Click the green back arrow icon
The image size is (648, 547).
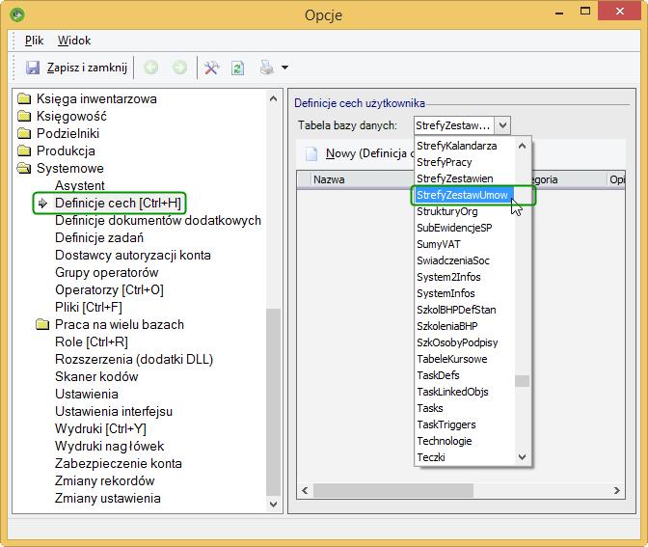(x=150, y=67)
